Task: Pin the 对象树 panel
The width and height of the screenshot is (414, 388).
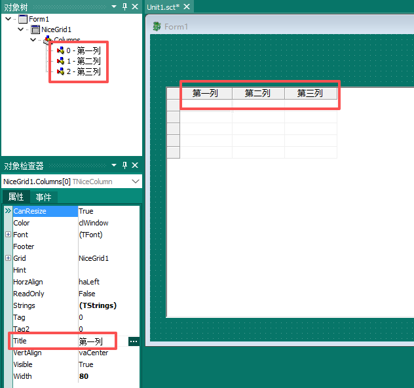Action: tap(125, 7)
